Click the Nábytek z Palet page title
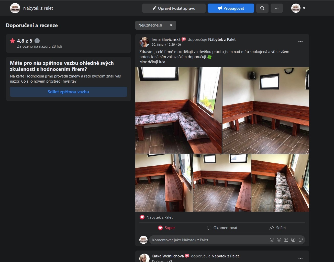The height and width of the screenshot is (262, 334). pos(38,8)
